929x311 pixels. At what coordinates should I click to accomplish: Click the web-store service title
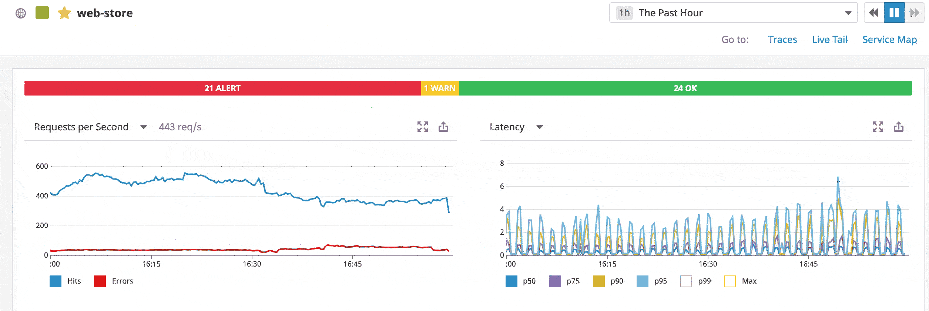coord(105,13)
